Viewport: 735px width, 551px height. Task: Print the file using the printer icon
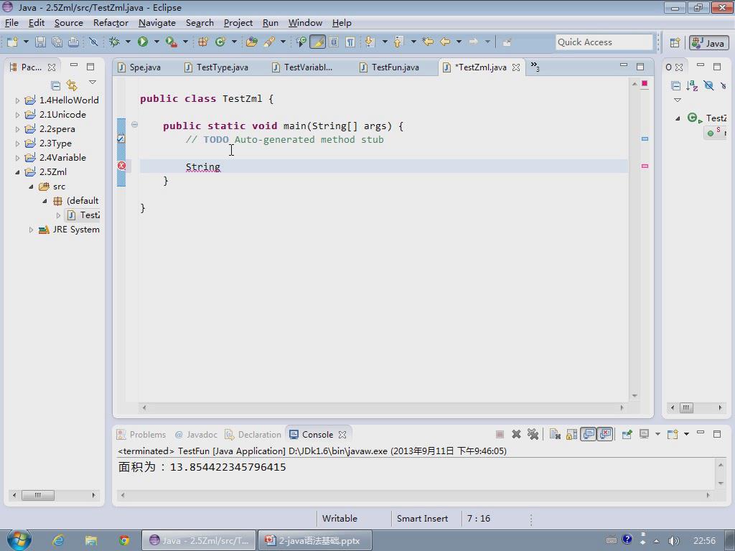pyautogui.click(x=74, y=42)
